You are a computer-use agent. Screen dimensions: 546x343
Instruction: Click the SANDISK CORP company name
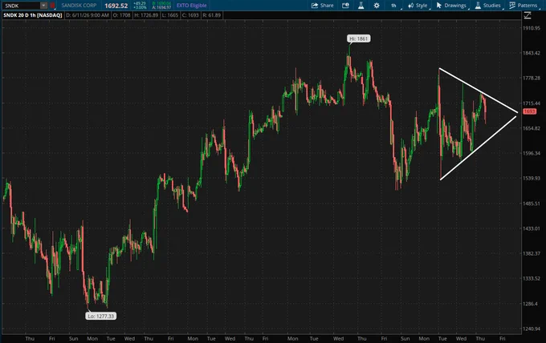[x=79, y=6]
